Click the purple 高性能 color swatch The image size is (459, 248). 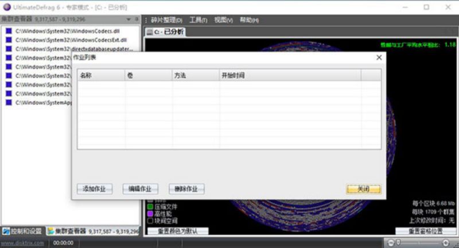[150, 214]
